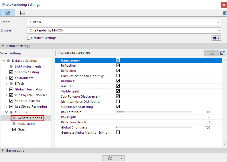Expand the Use Physical Renderer node
This screenshot has height=162, width=227.
pyautogui.click(x=6, y=95)
